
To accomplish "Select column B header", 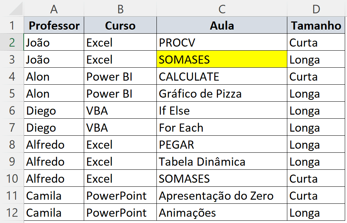I will point(120,9).
